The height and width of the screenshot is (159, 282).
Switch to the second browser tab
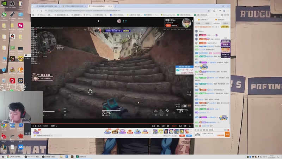coord(74,6)
